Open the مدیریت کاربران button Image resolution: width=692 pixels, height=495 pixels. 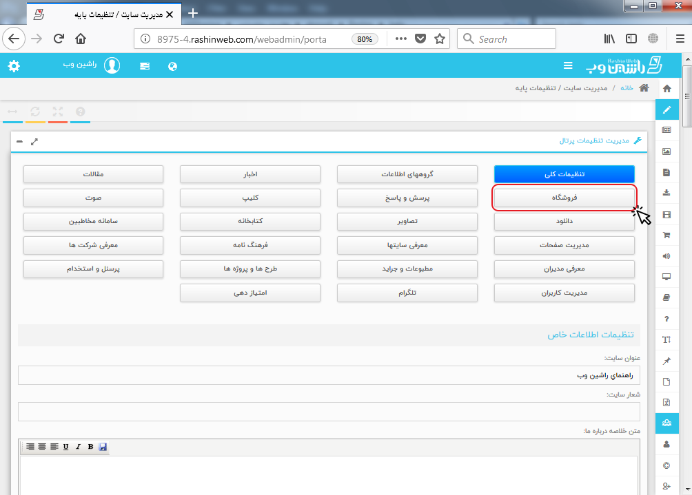(564, 293)
